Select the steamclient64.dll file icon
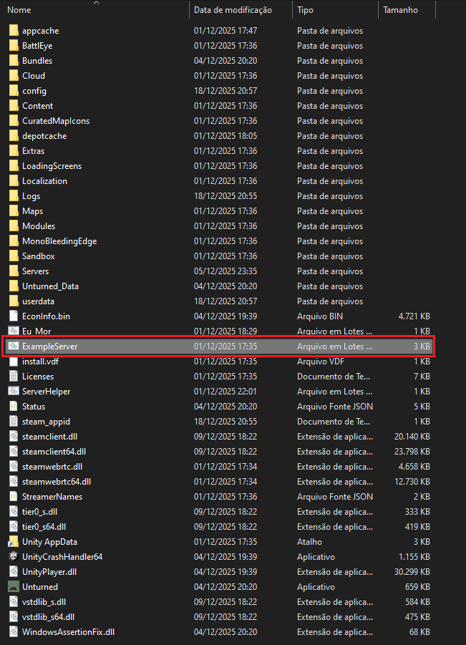This screenshot has height=645, width=466. click(x=14, y=451)
